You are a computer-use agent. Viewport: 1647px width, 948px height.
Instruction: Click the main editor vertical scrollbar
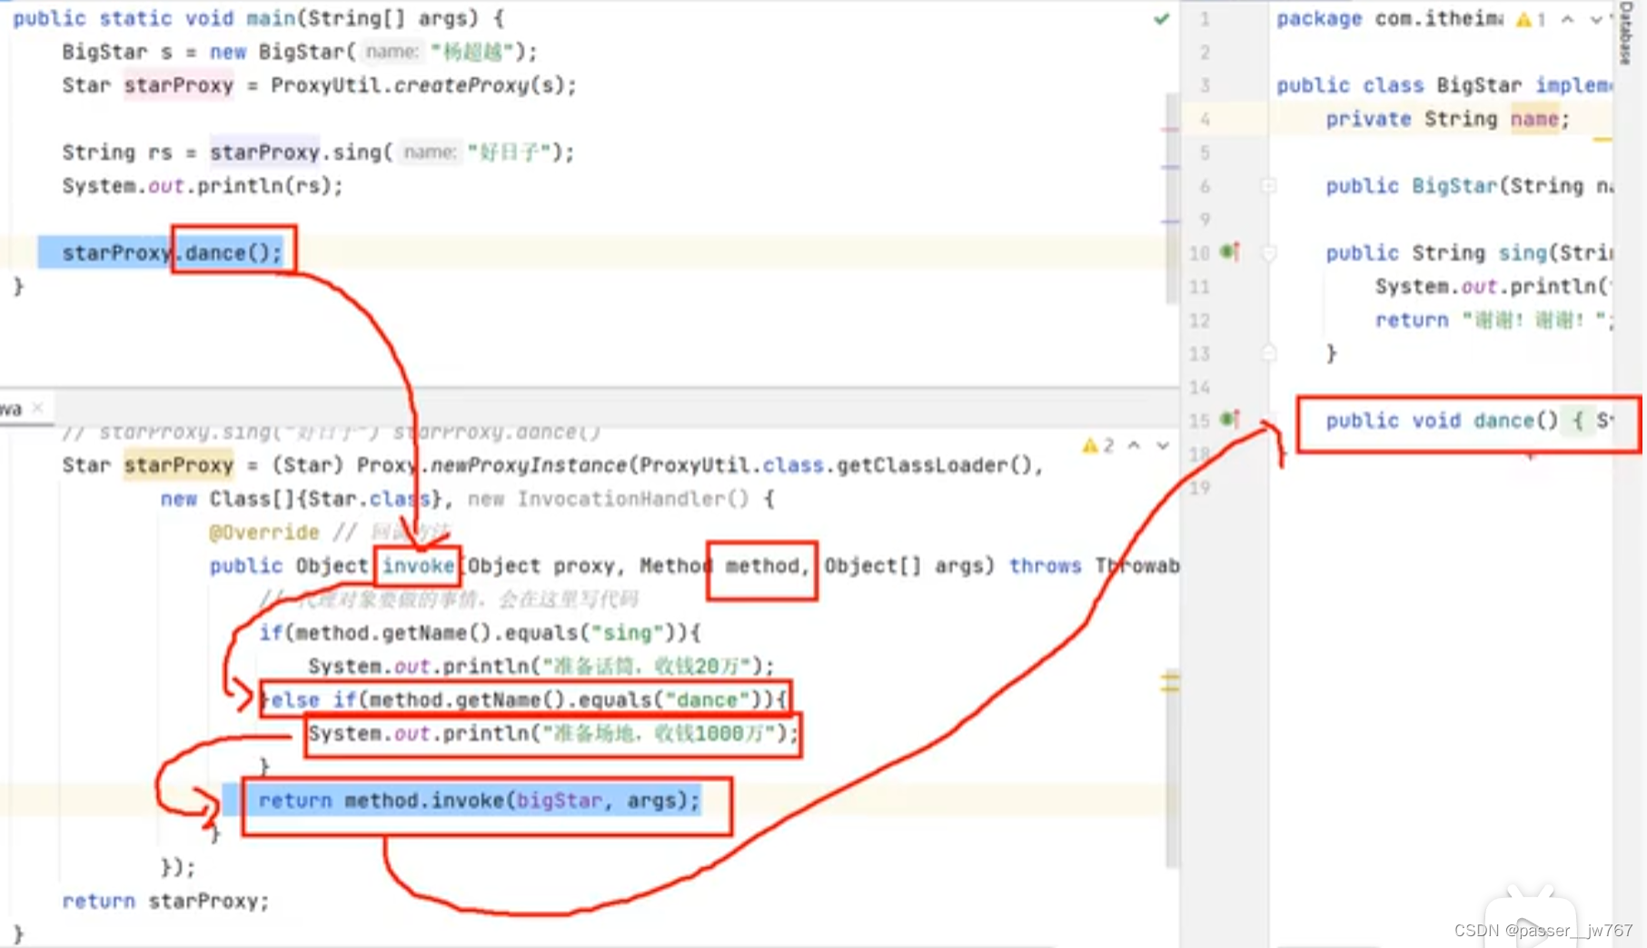[x=1172, y=198]
